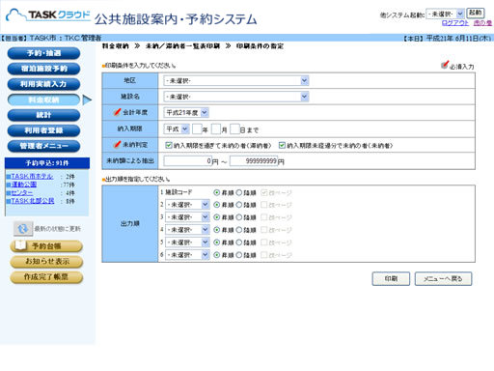Expand the 会計年度 平成21年度 dropdown
494x371 pixels.
coord(186,113)
